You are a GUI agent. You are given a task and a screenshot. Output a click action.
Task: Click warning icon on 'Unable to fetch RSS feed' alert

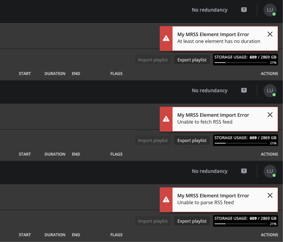(166, 119)
